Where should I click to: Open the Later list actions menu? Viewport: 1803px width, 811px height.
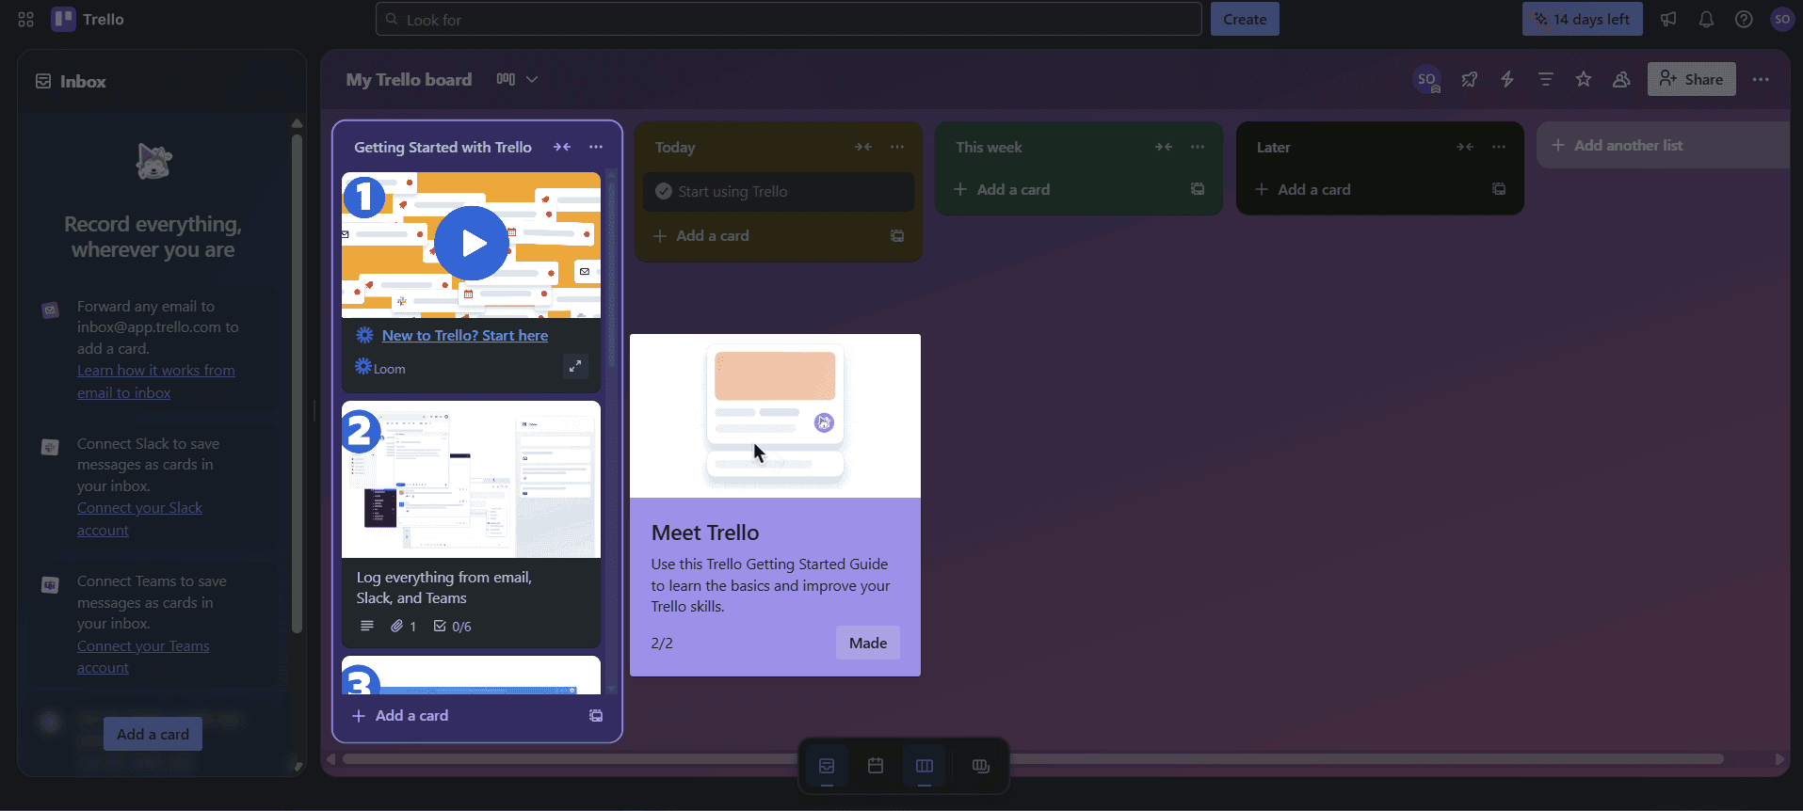(x=1499, y=147)
